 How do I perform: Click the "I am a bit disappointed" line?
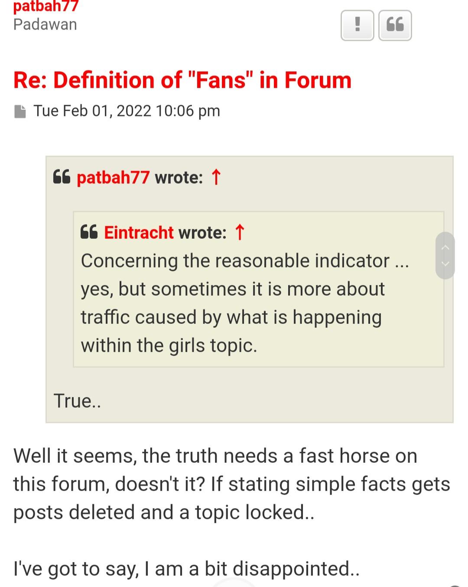[186, 569]
